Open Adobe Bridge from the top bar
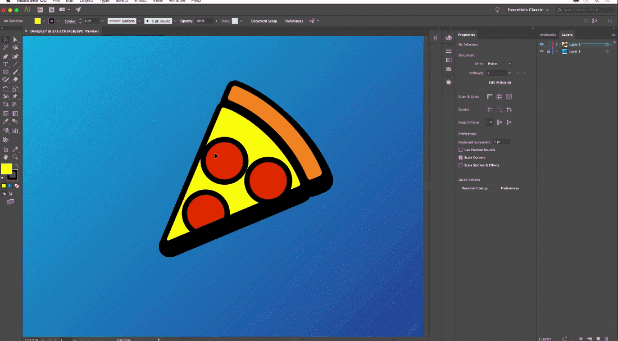 point(40,10)
